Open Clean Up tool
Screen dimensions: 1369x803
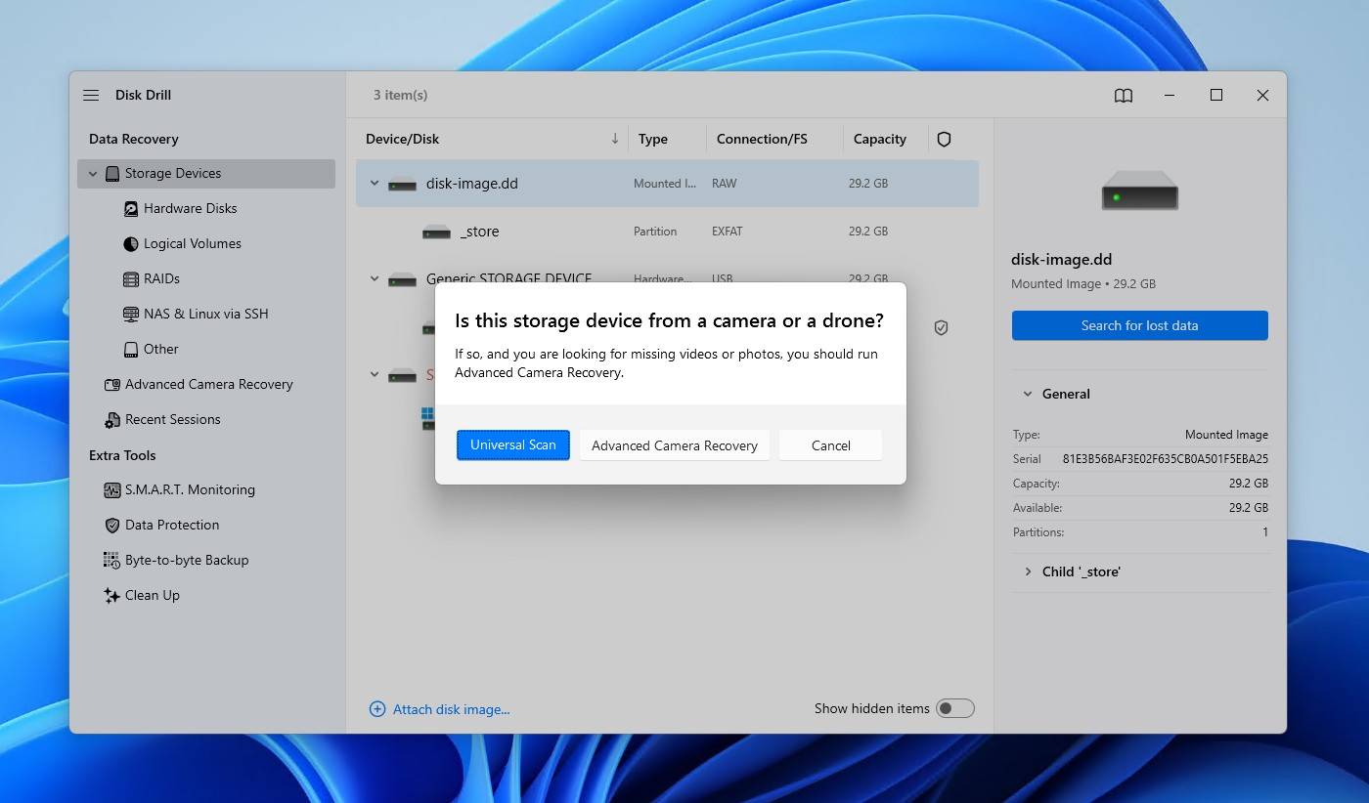153,596
